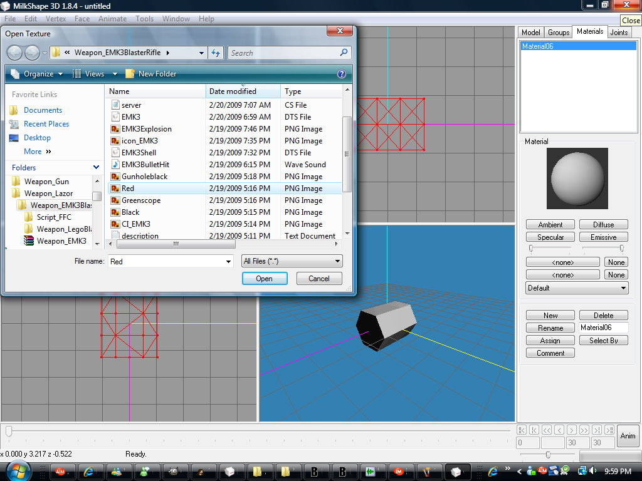Open Documents favorite link
Viewport: 642px width, 481px height.
click(x=43, y=110)
